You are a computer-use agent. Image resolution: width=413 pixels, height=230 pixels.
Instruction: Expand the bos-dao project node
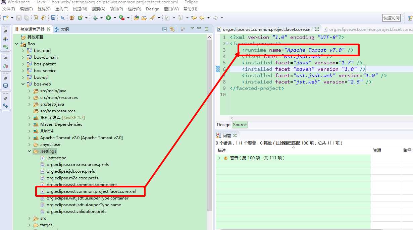[23, 51]
